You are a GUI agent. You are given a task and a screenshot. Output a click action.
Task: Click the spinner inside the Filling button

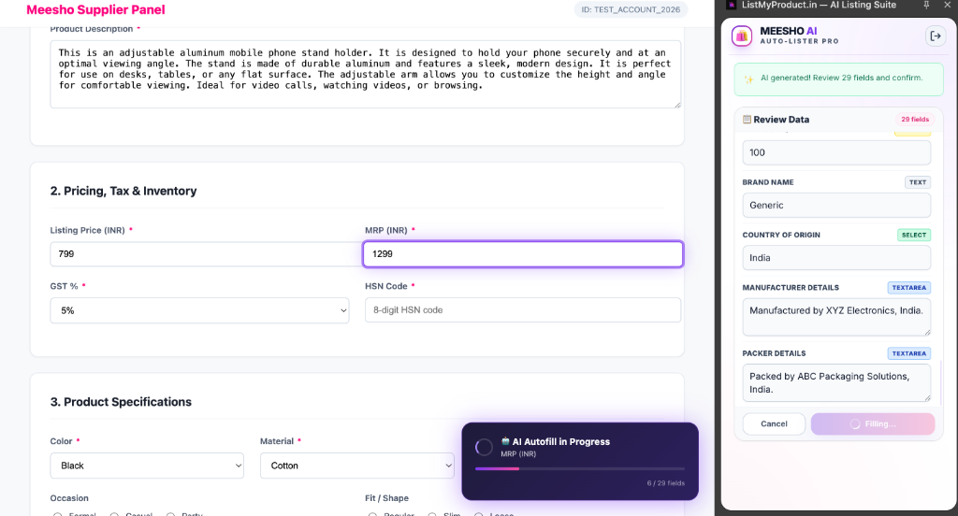click(855, 423)
